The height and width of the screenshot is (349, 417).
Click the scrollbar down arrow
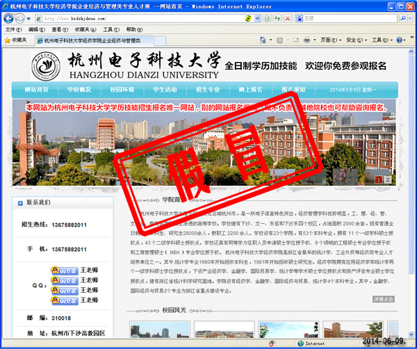pos(411,334)
